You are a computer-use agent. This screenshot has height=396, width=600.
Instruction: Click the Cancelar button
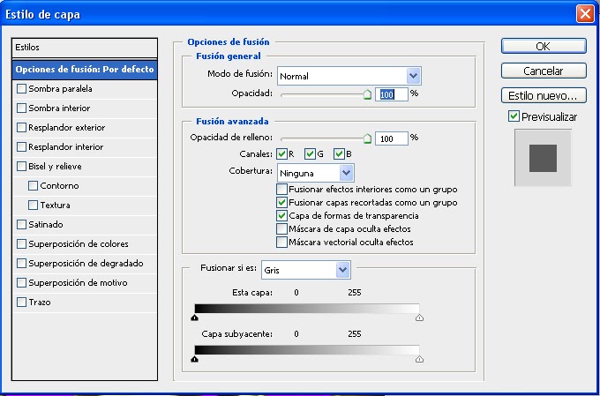[544, 71]
